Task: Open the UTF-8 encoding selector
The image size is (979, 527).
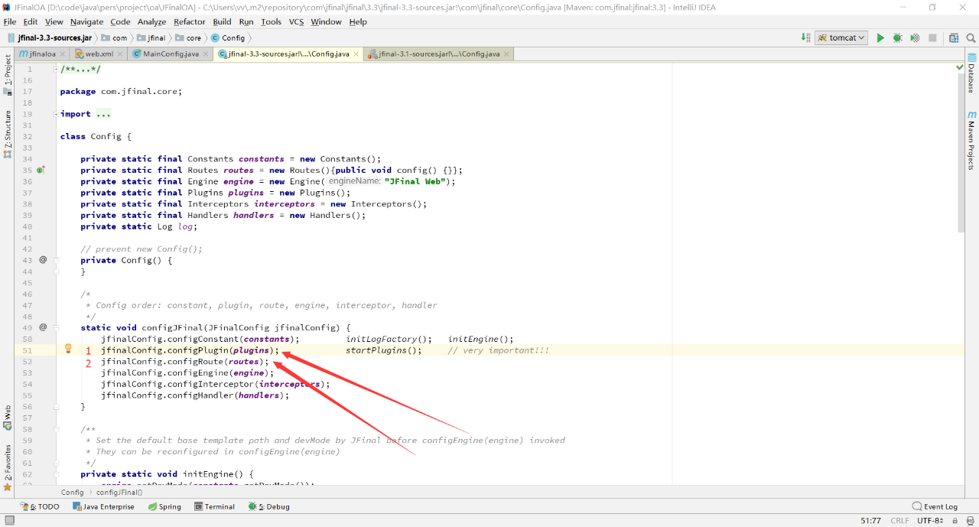Action: [x=930, y=520]
